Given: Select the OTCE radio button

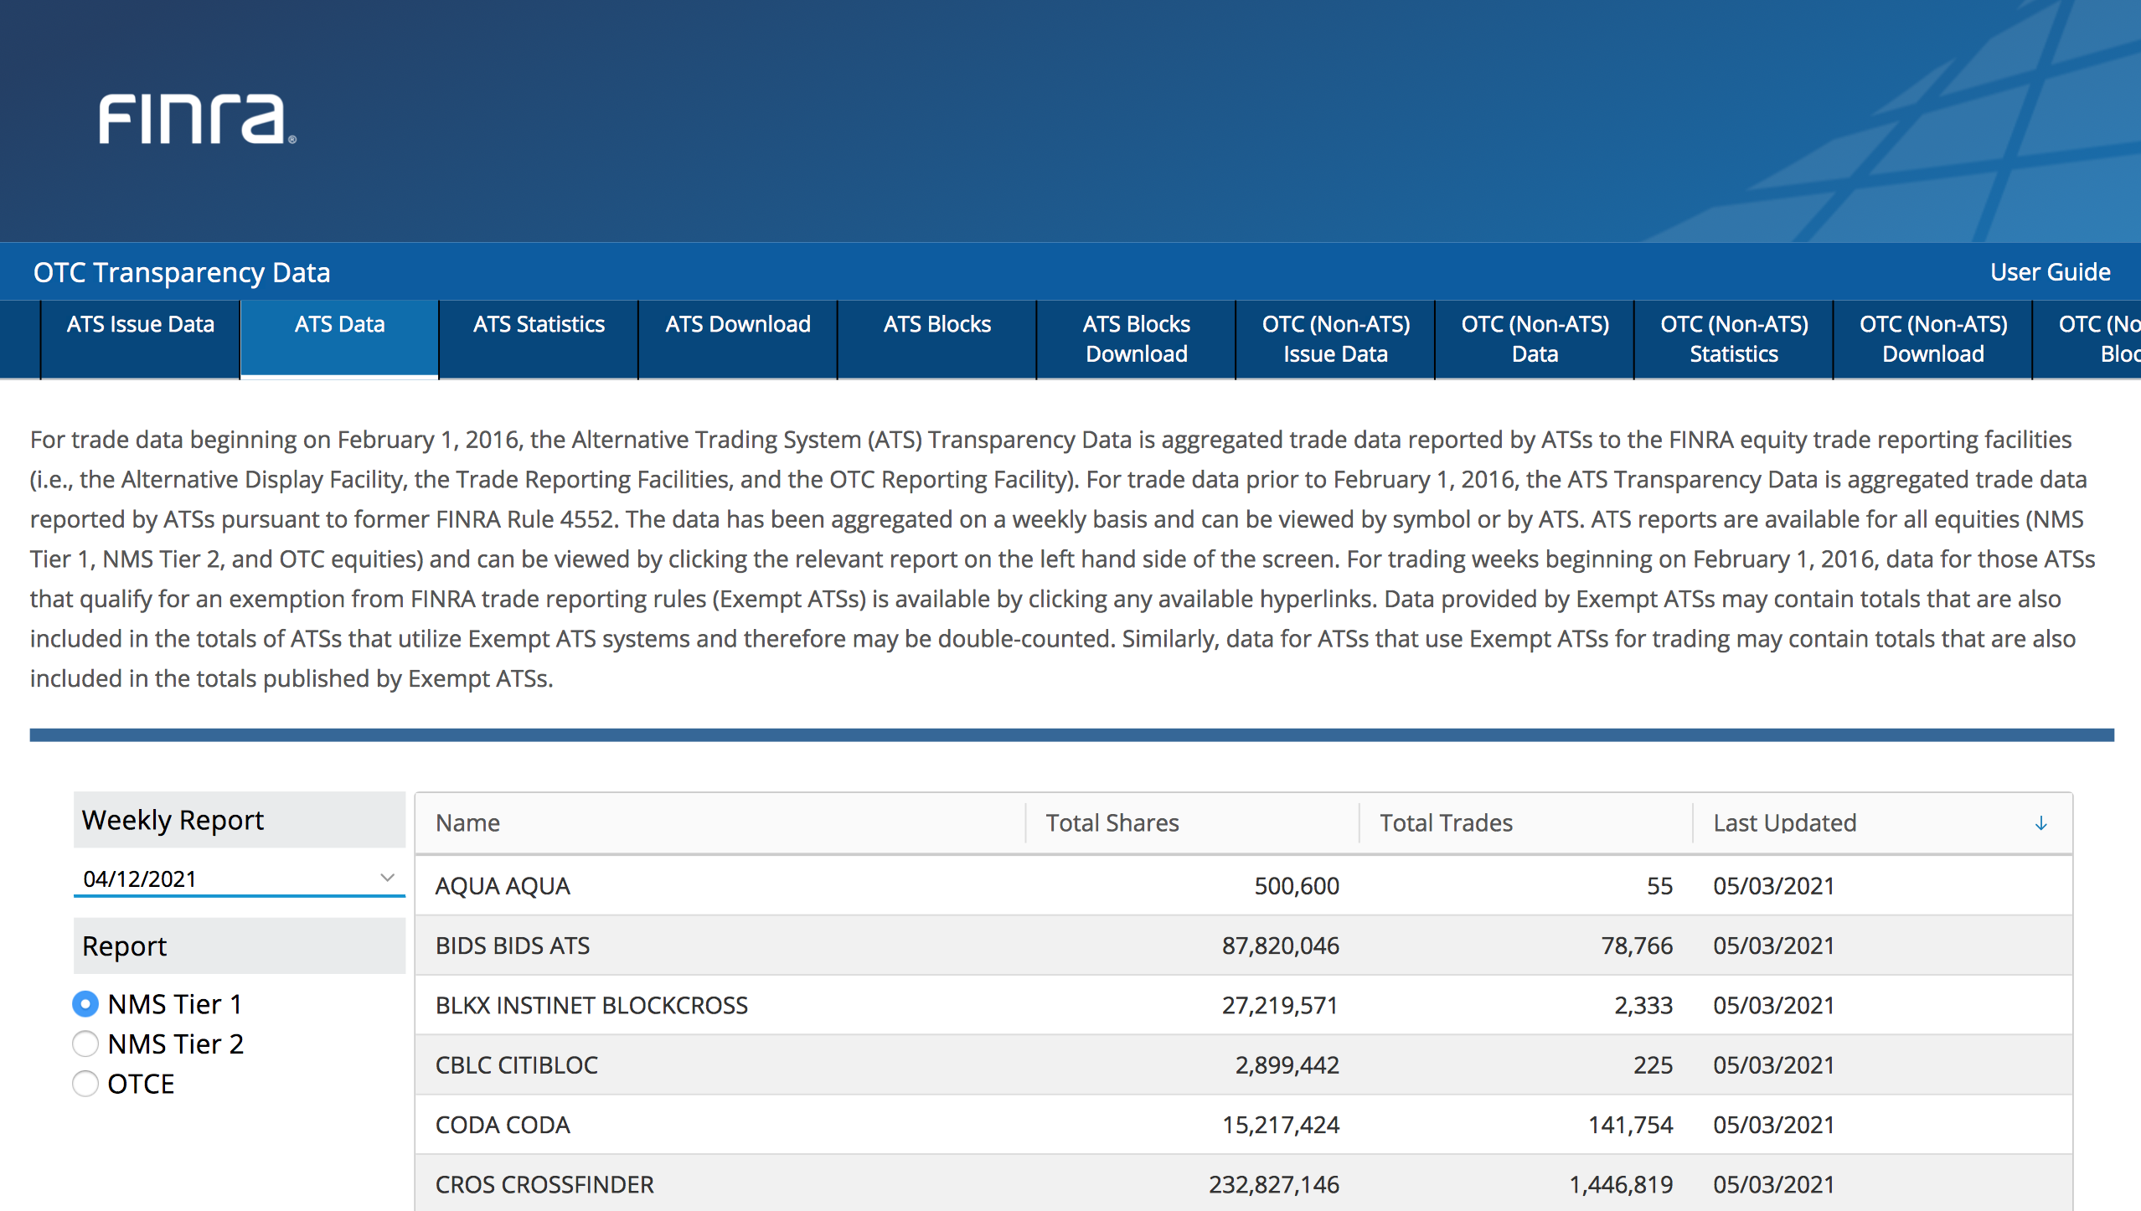Looking at the screenshot, I should coord(85,1084).
